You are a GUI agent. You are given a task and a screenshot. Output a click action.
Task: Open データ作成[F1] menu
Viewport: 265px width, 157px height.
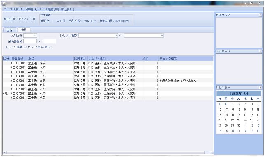14,9
